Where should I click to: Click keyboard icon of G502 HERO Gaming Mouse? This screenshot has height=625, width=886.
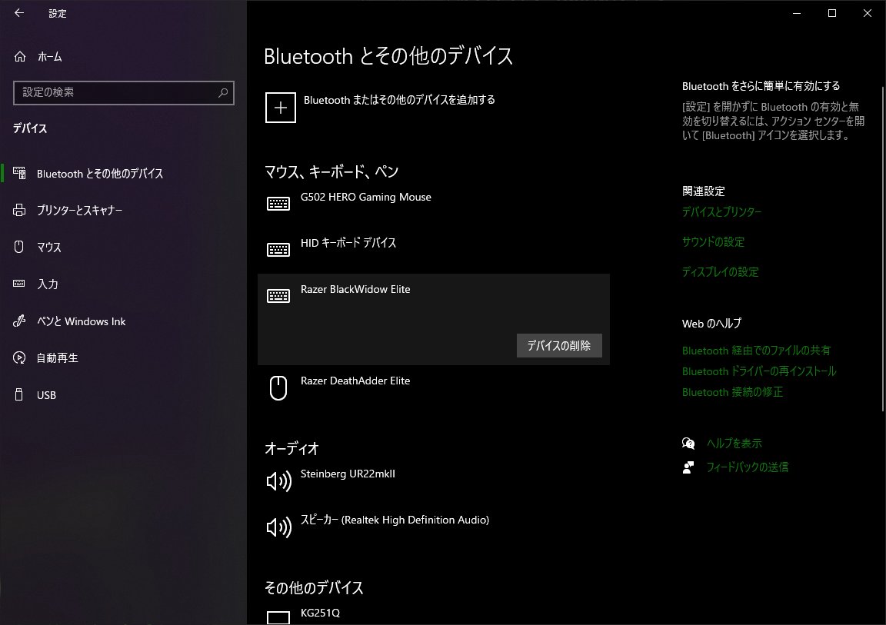tap(278, 203)
